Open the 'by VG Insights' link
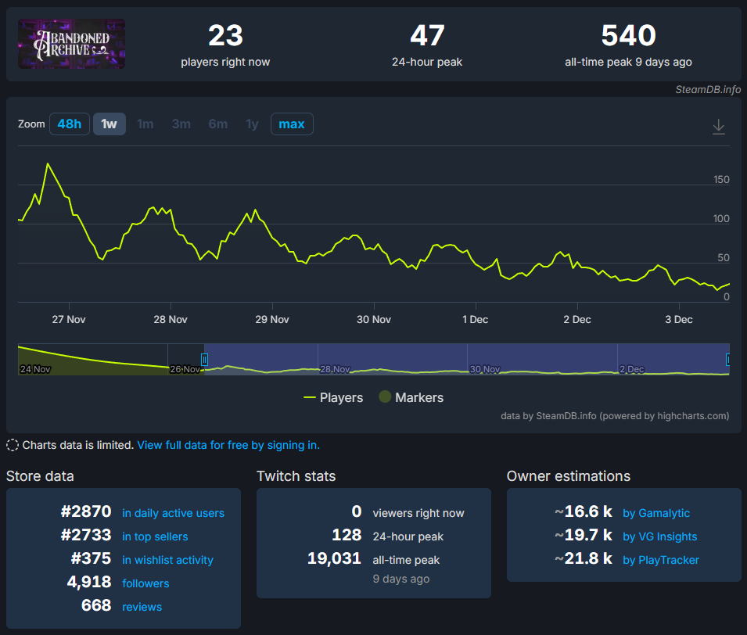This screenshot has width=747, height=635. [660, 536]
